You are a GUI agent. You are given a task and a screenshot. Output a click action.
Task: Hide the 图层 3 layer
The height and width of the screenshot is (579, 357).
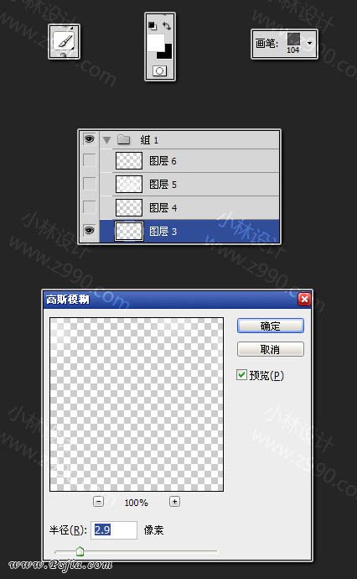[89, 231]
